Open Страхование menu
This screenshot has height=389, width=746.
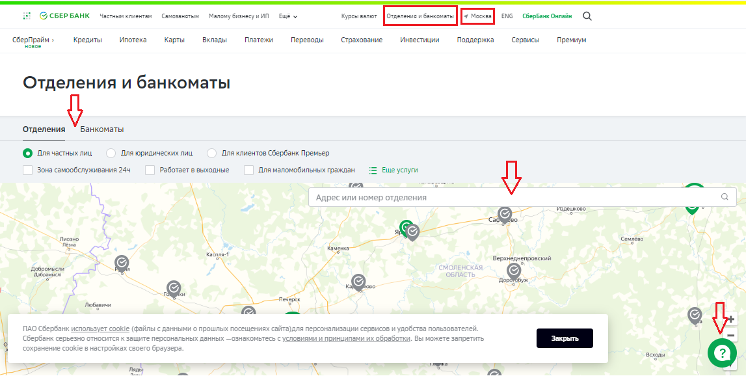pos(362,40)
